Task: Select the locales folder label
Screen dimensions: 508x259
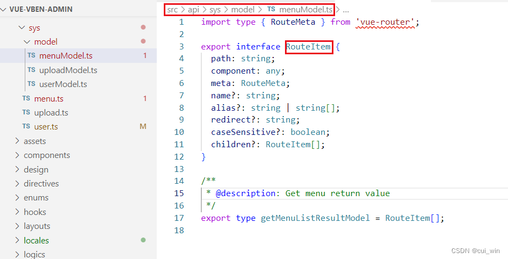Action: pyautogui.click(x=36, y=240)
